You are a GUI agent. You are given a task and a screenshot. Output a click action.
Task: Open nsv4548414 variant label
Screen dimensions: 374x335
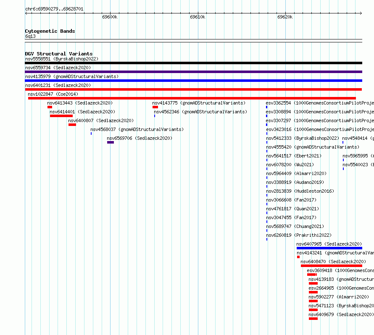(358, 138)
